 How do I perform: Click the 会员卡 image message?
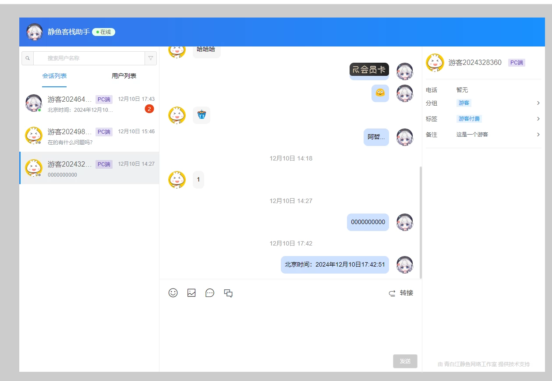tap(369, 70)
